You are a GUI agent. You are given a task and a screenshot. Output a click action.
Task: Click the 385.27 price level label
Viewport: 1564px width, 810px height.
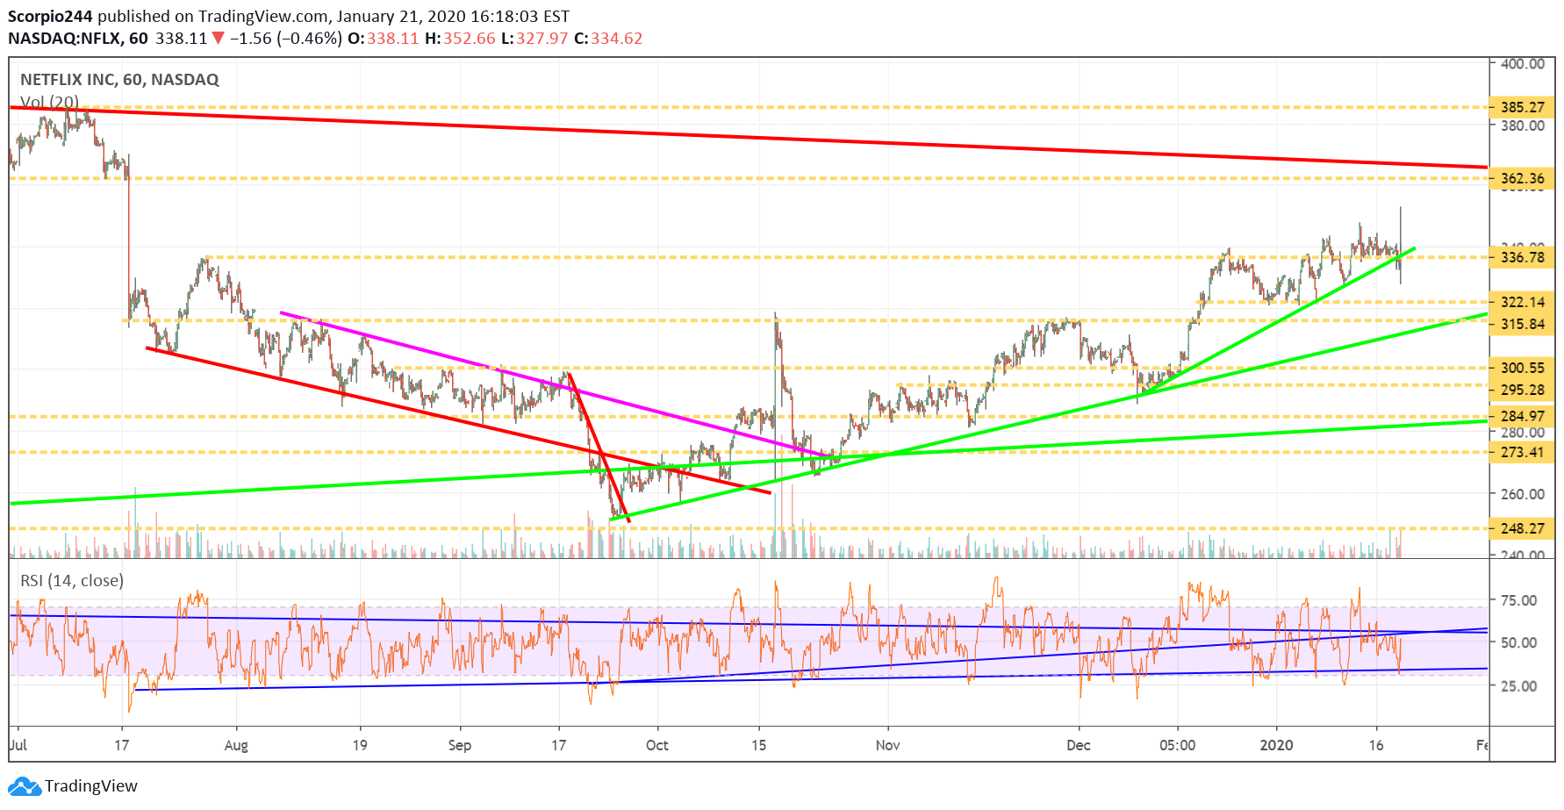[x=1522, y=107]
